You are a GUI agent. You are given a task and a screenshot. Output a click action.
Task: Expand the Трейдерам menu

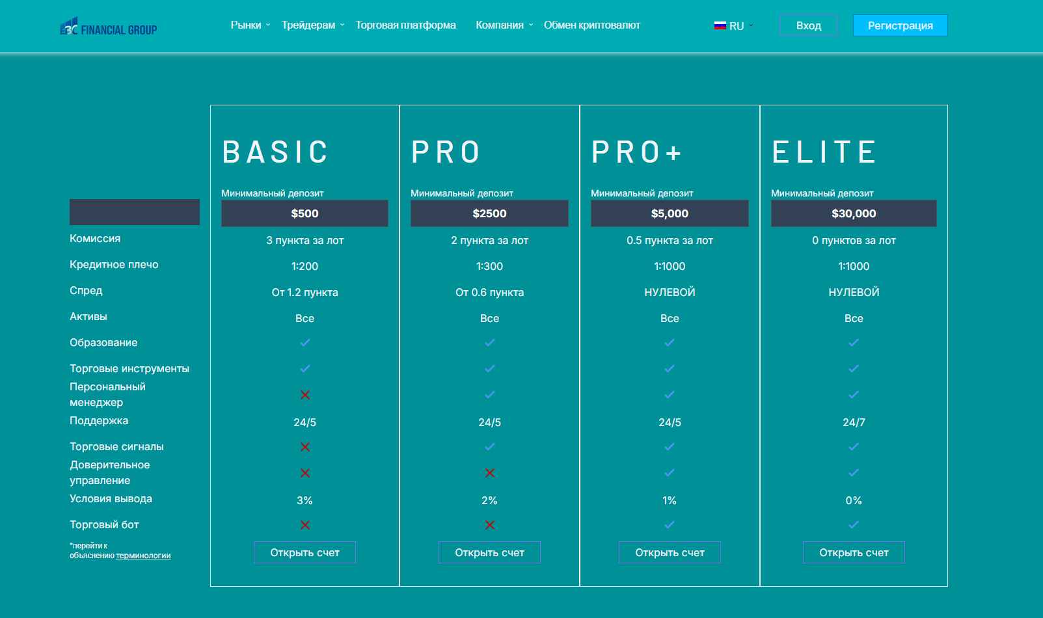pyautogui.click(x=313, y=25)
